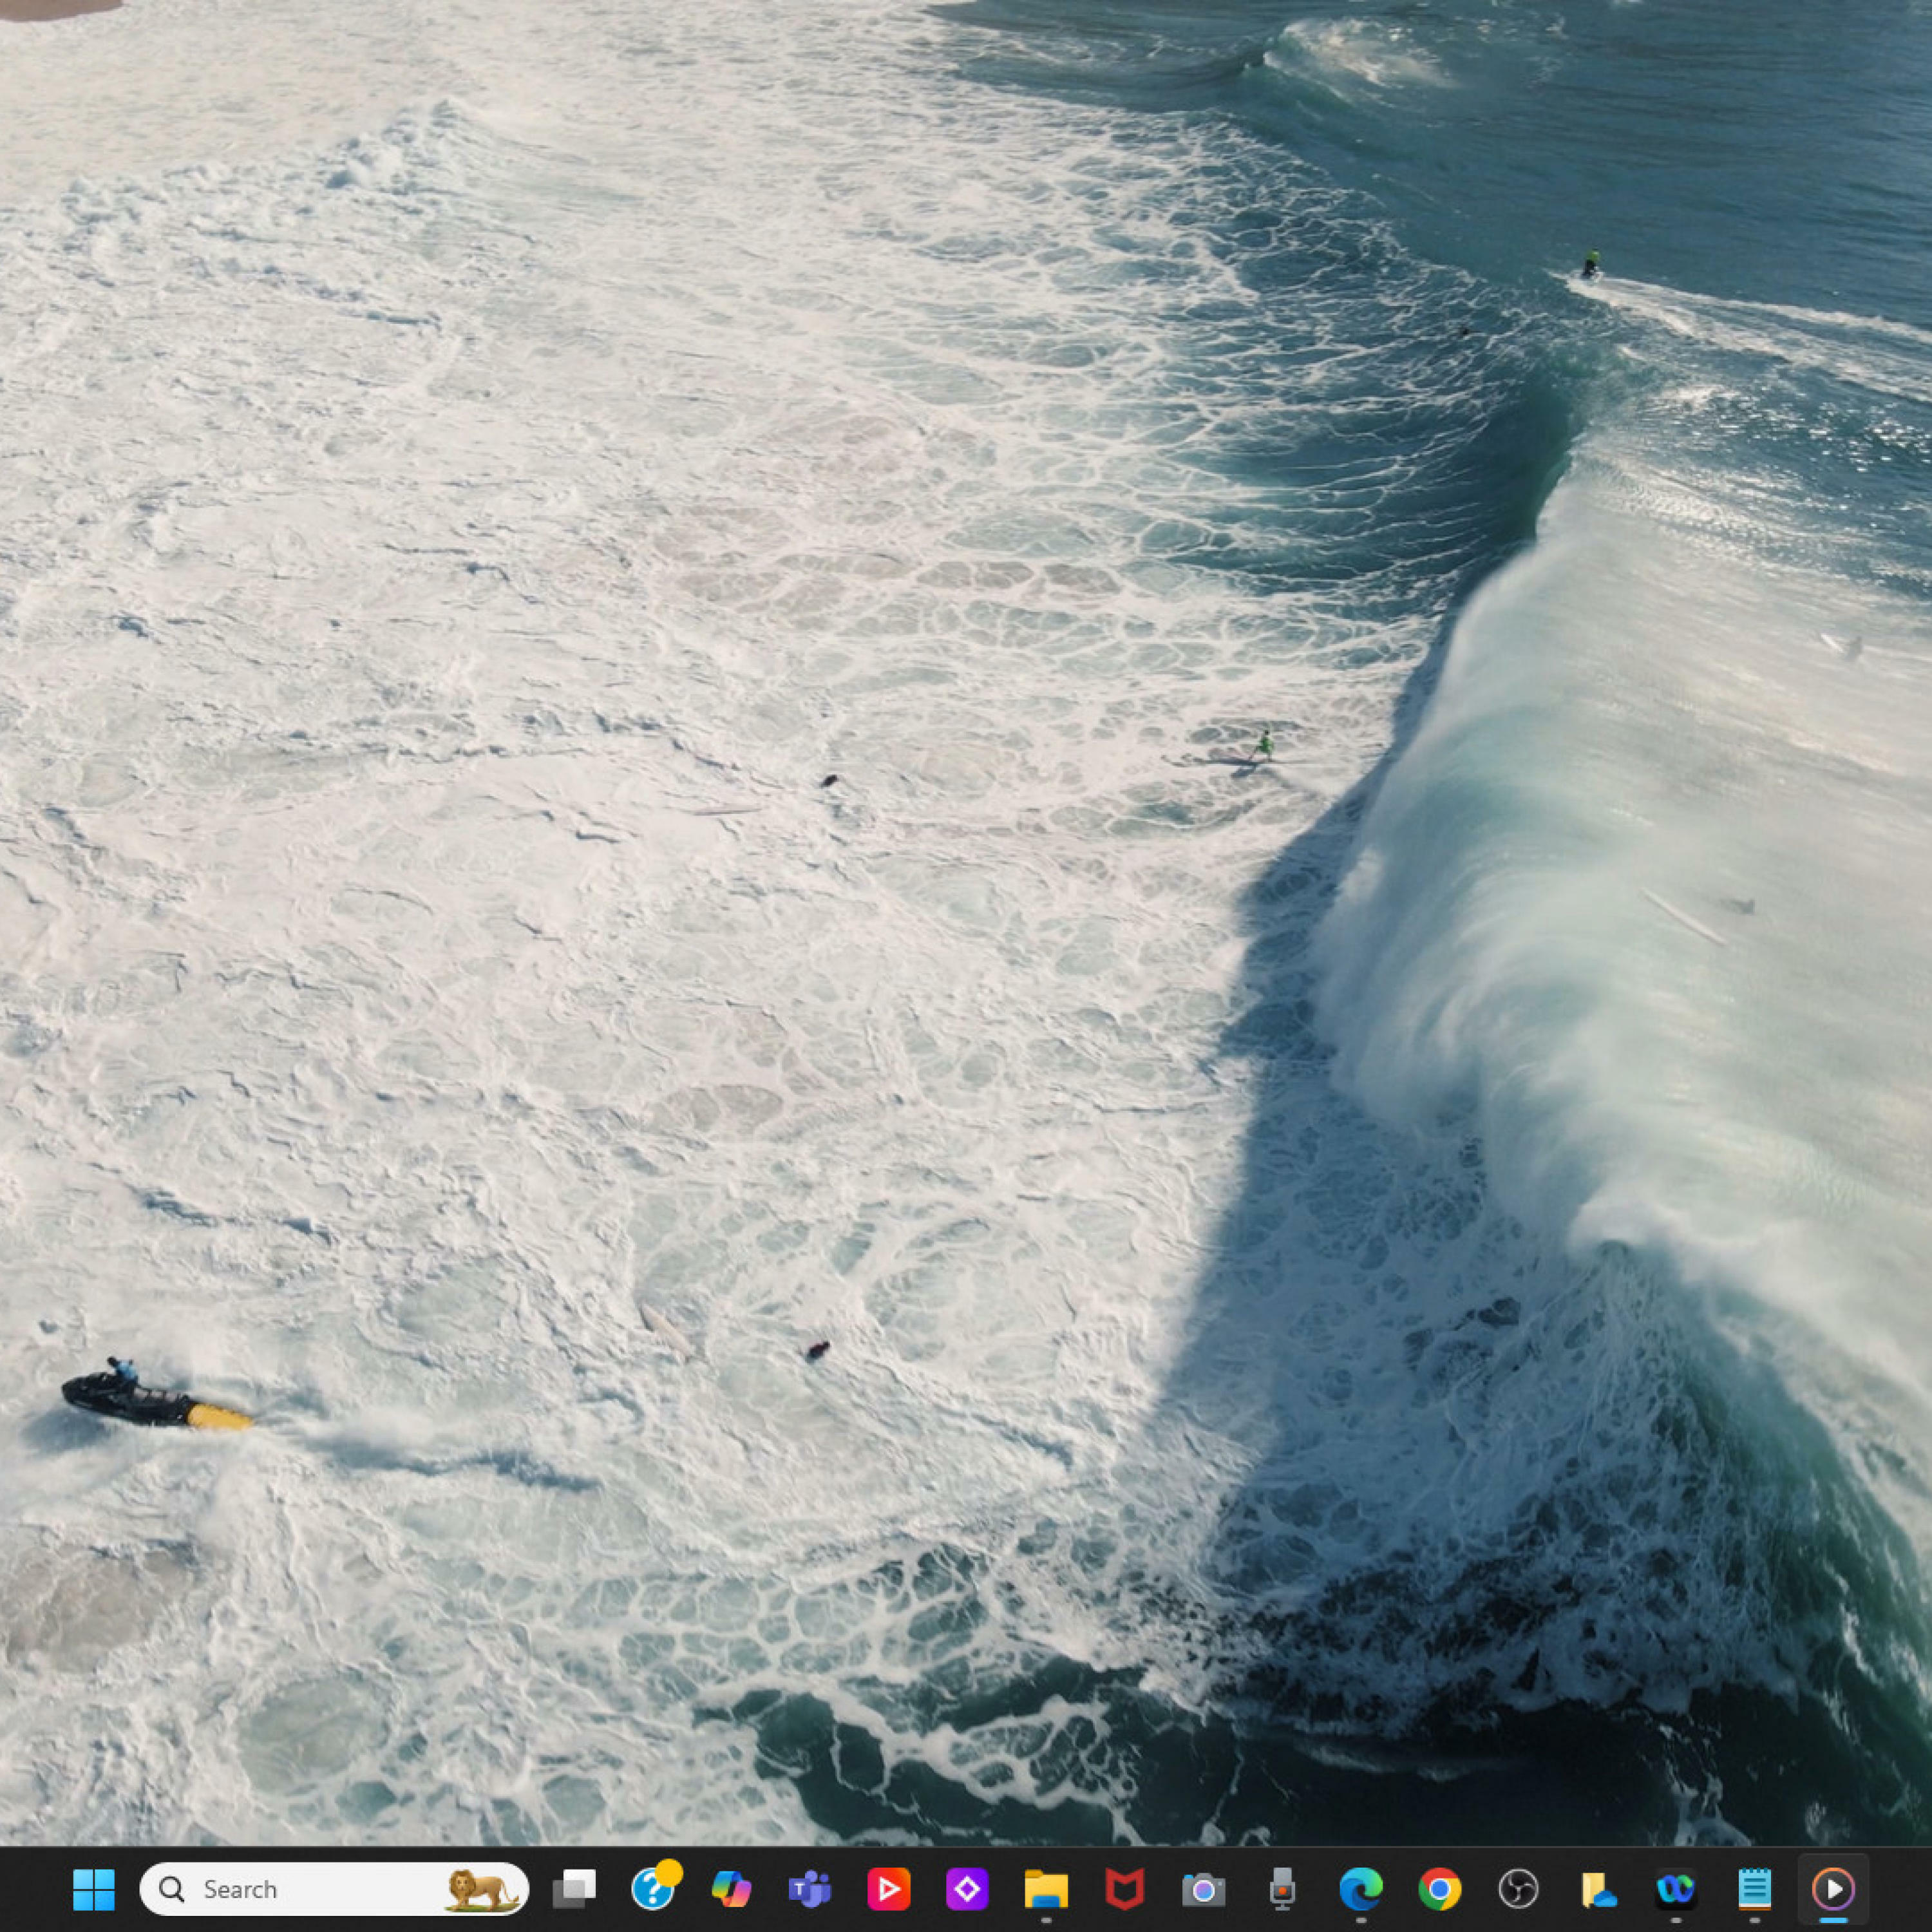Click the lion image in Search box
The width and height of the screenshot is (1932, 1932).
point(481,1889)
